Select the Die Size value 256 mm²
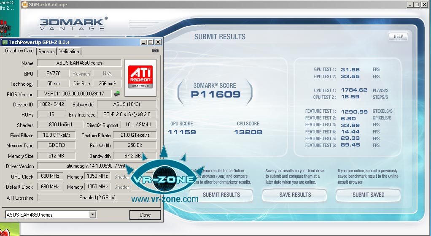The image size is (431, 236). 107,83
